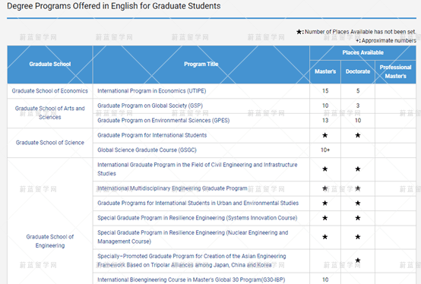
Task: Click Master's star for Nuclear Engineering and Management Course
Action: point(325,237)
